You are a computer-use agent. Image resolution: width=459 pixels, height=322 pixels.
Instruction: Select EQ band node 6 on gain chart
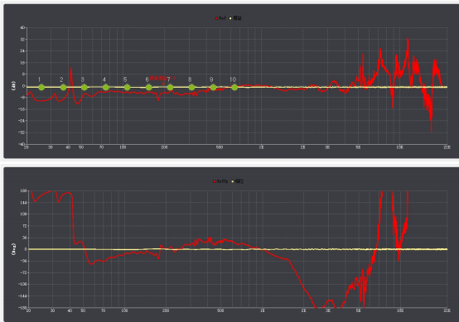pyautogui.click(x=148, y=87)
